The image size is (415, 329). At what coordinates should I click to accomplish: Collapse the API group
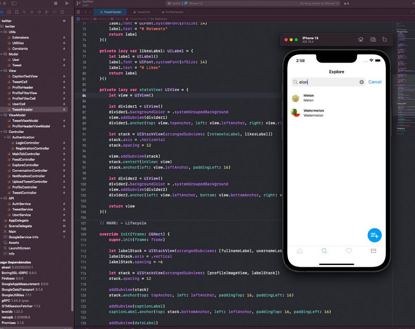point(2,198)
